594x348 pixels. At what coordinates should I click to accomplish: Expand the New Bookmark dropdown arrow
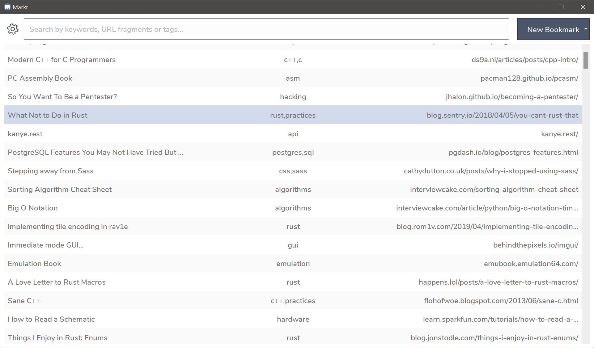point(585,29)
